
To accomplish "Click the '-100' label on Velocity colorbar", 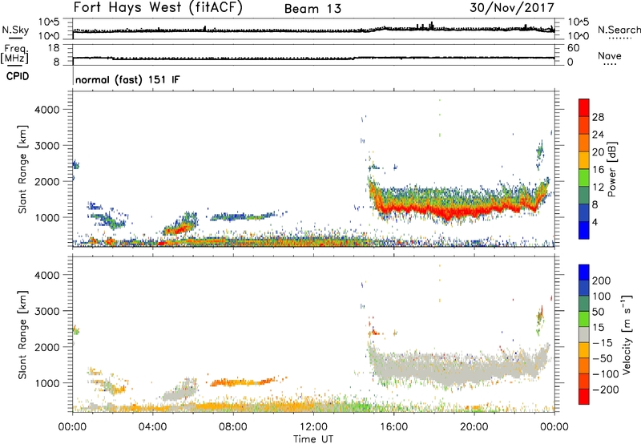I will pyautogui.click(x=606, y=374).
